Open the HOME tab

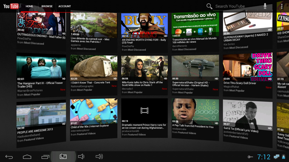click(29, 6)
